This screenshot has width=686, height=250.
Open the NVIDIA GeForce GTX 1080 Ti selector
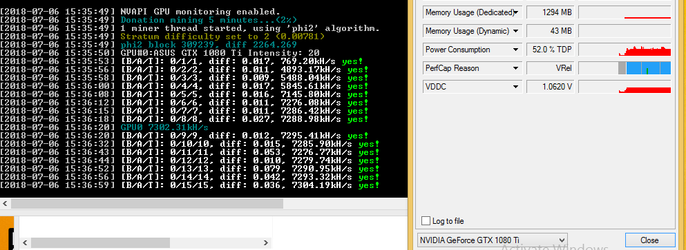493,240
